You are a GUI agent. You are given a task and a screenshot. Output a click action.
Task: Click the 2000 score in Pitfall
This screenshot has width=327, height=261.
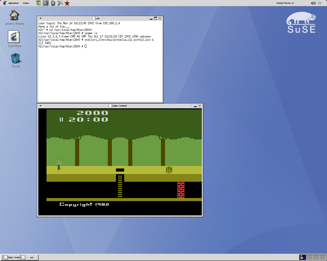(92, 113)
